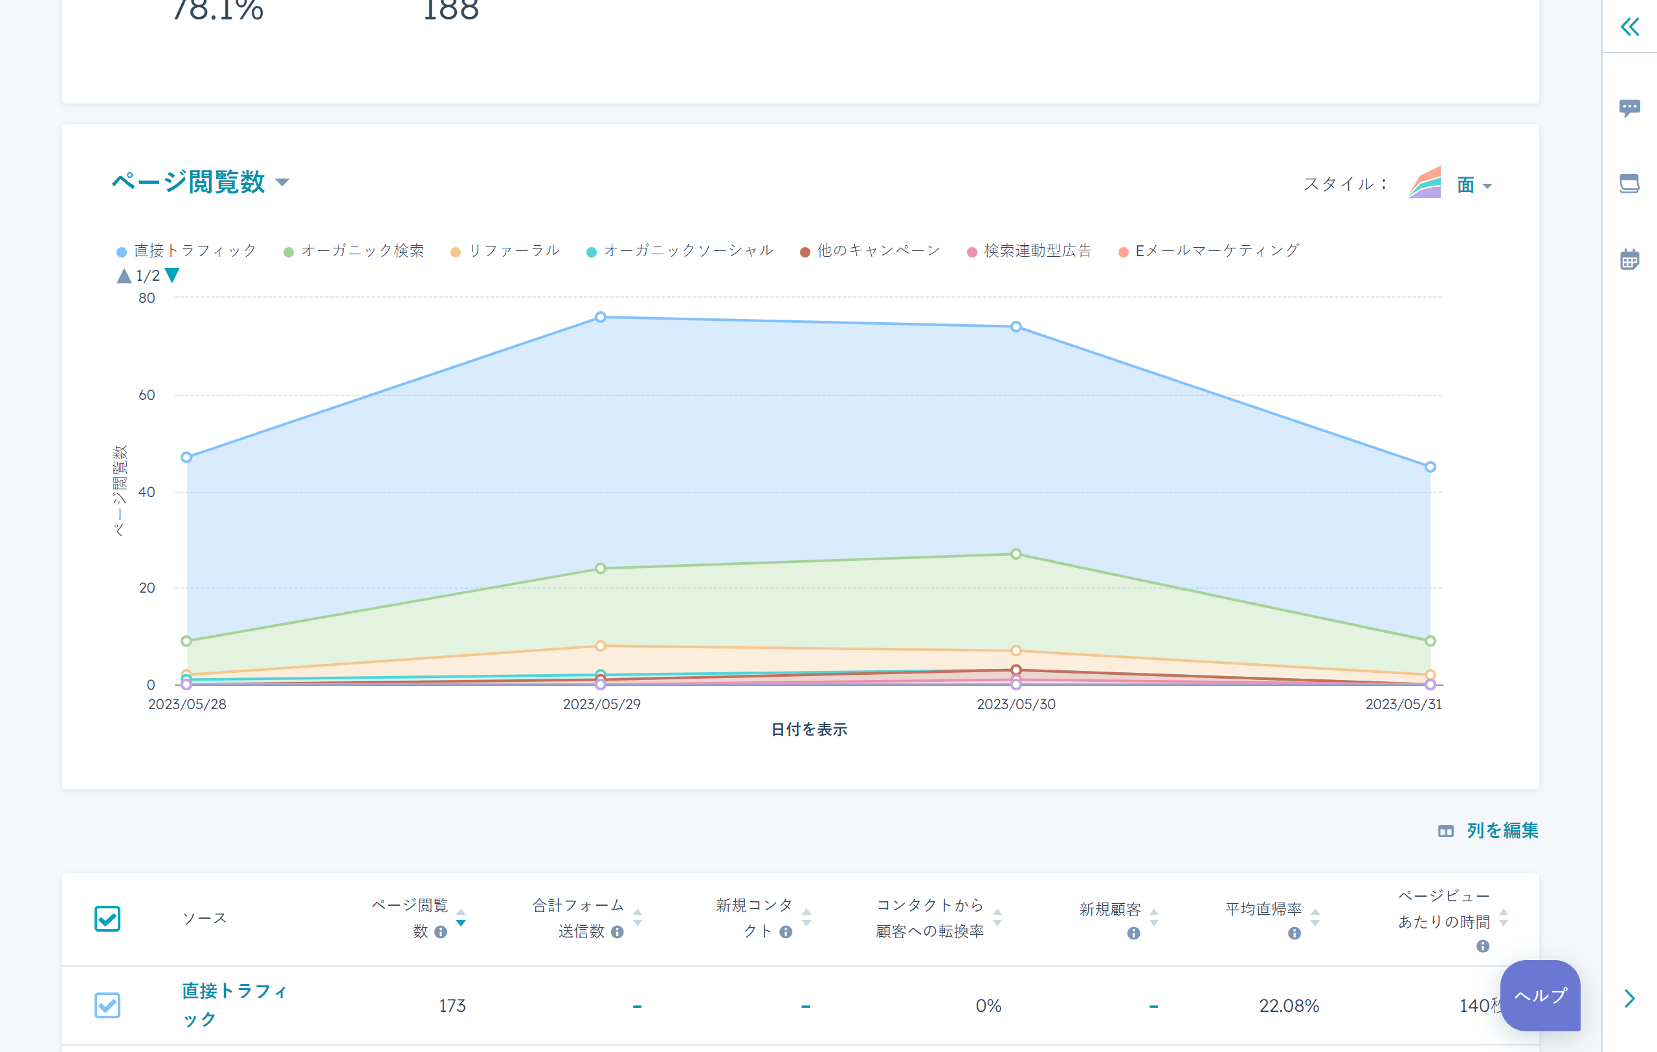Toggle リファーラル series in chart legend
The height and width of the screenshot is (1052, 1657).
pos(505,250)
